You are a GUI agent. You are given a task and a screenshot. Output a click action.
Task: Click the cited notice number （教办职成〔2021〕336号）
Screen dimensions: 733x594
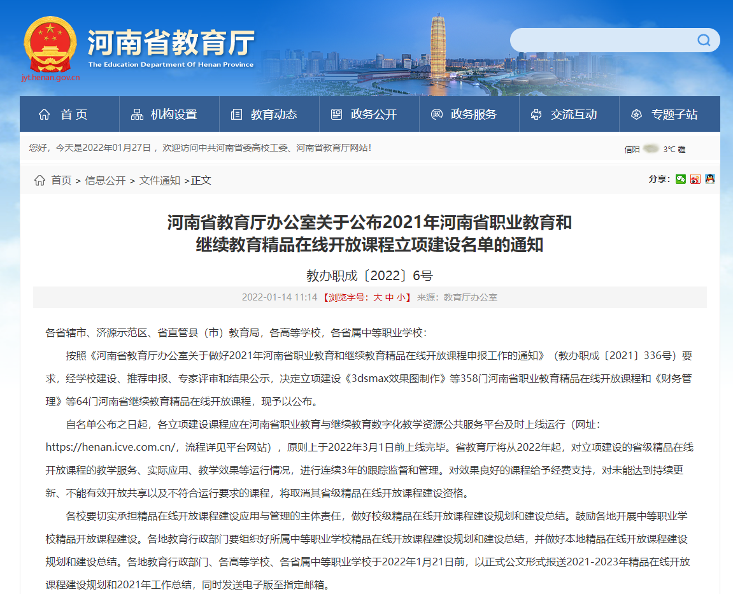pyautogui.click(x=615, y=356)
